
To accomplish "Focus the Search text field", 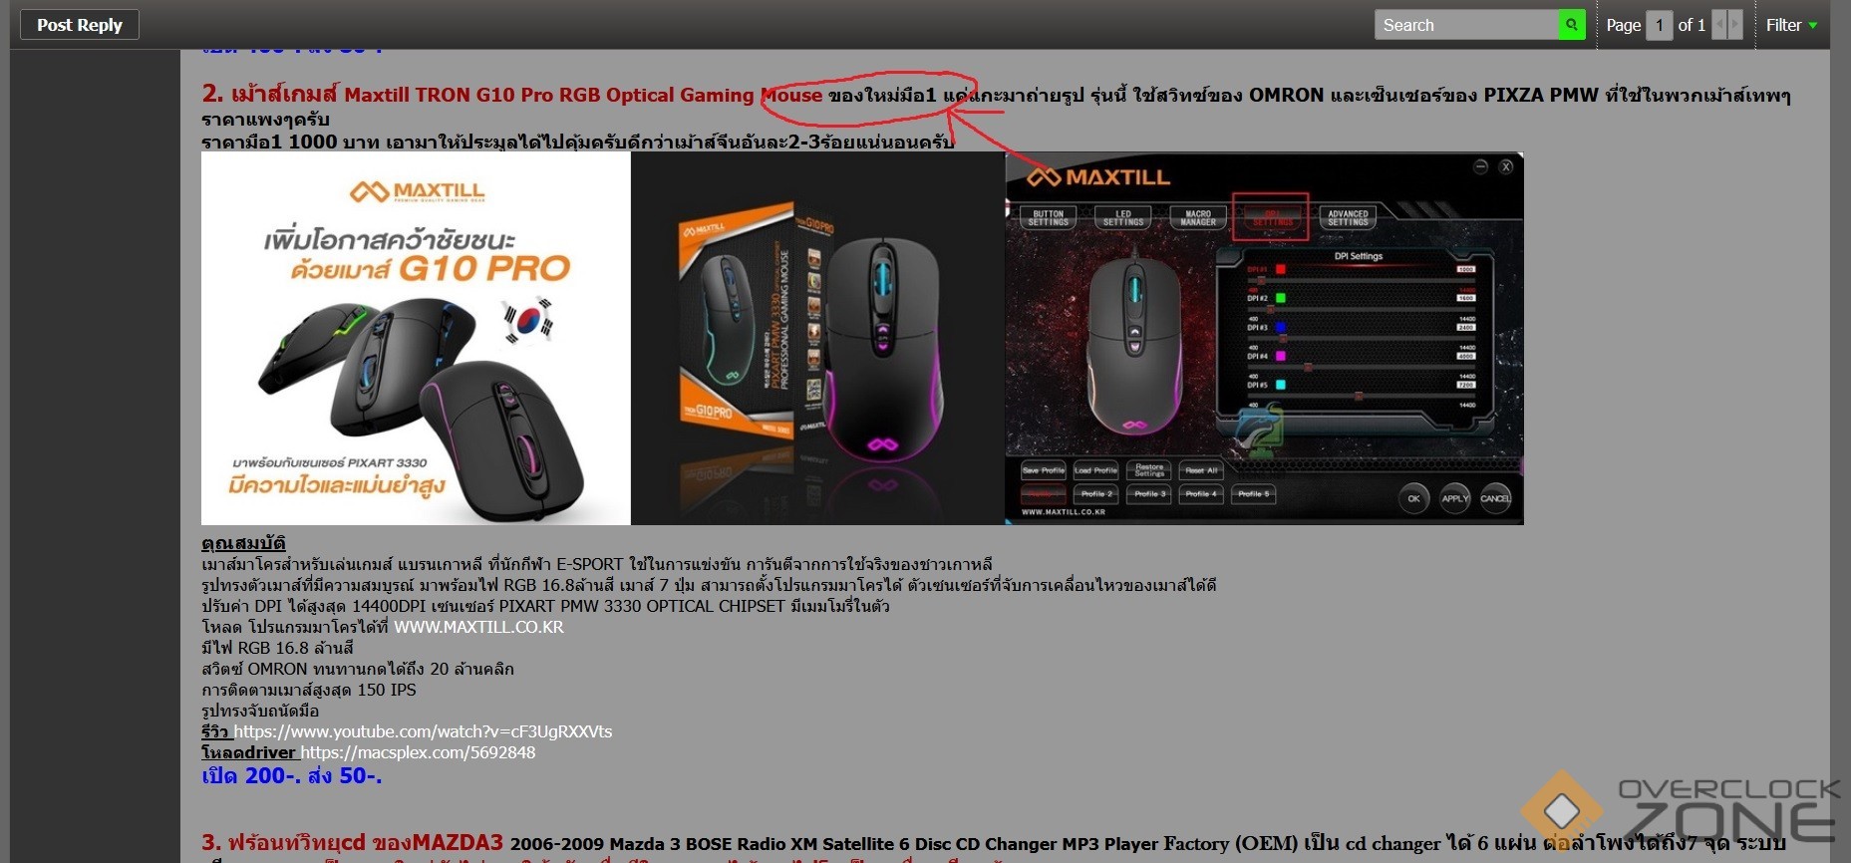I will pos(1466,25).
